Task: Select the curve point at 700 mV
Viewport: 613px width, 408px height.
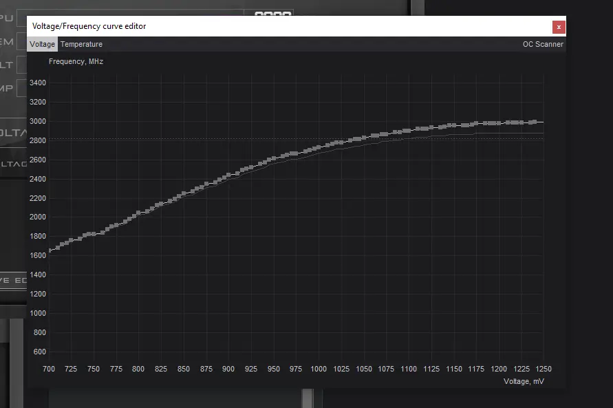Action: tap(50, 250)
